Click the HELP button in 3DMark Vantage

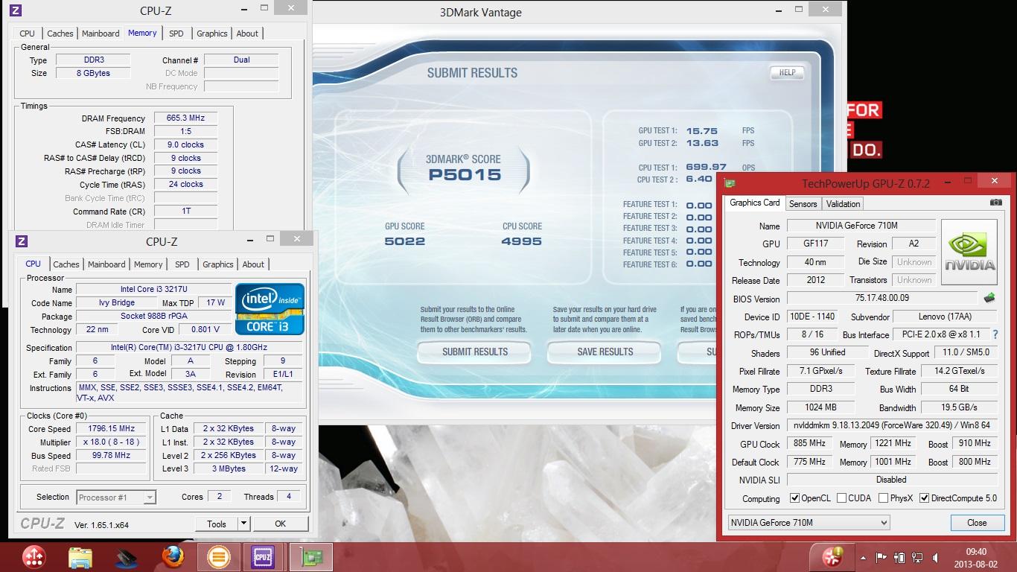click(x=787, y=72)
